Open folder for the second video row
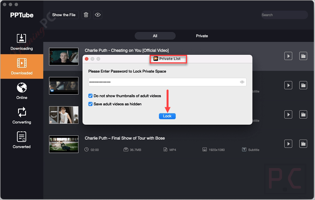315x200 pixels. 303,85
